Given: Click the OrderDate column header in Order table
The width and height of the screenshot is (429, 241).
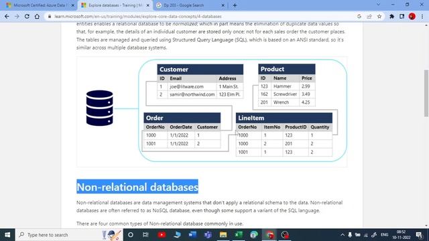Looking at the screenshot, I should coord(181,127).
